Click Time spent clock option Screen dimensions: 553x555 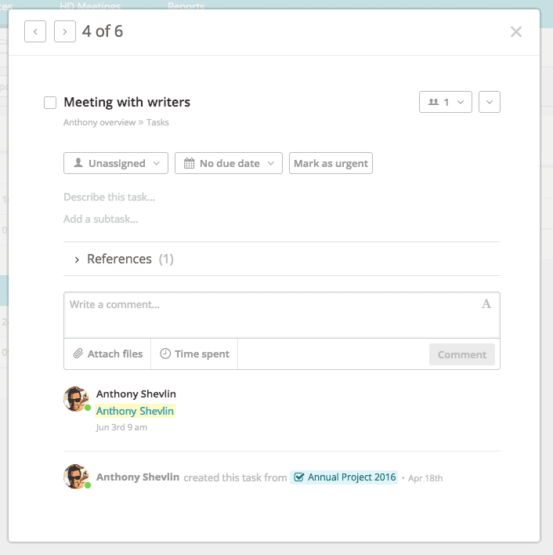pyautogui.click(x=194, y=354)
